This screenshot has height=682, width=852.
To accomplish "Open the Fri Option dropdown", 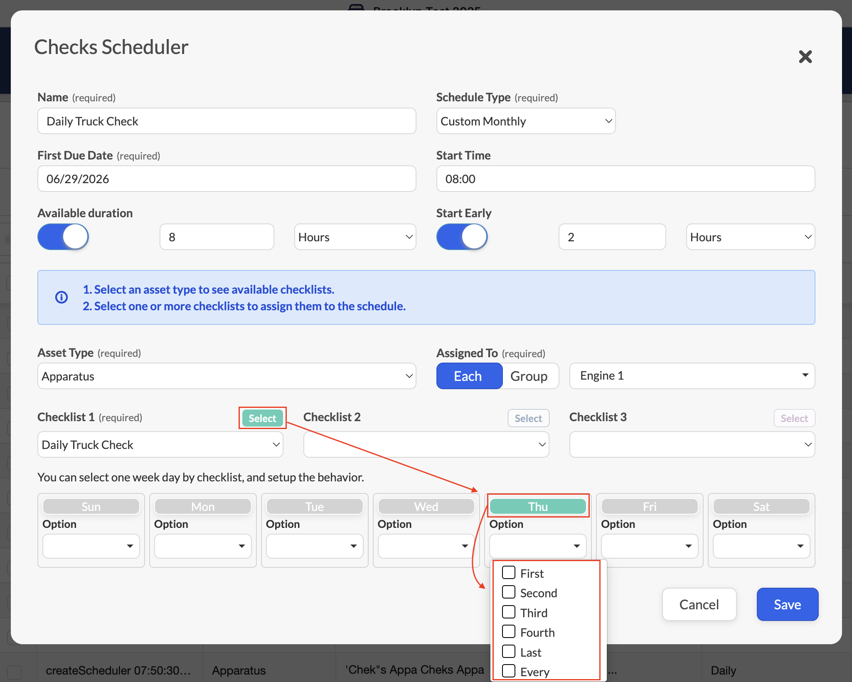I will (650, 546).
